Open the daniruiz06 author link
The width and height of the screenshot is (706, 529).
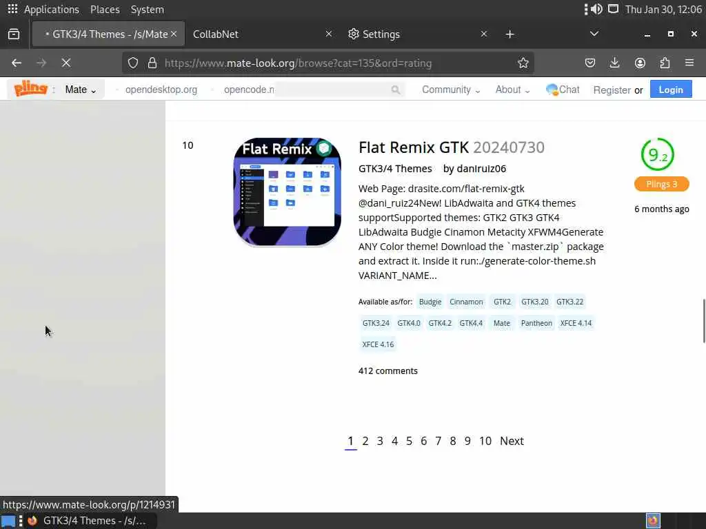coord(481,169)
